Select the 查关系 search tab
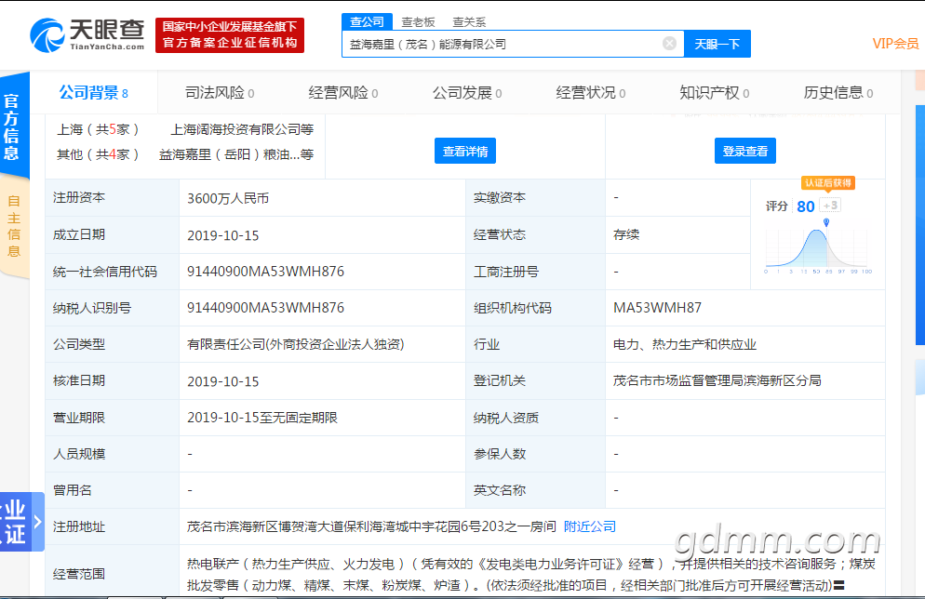Image resolution: width=925 pixels, height=599 pixels. point(469,22)
